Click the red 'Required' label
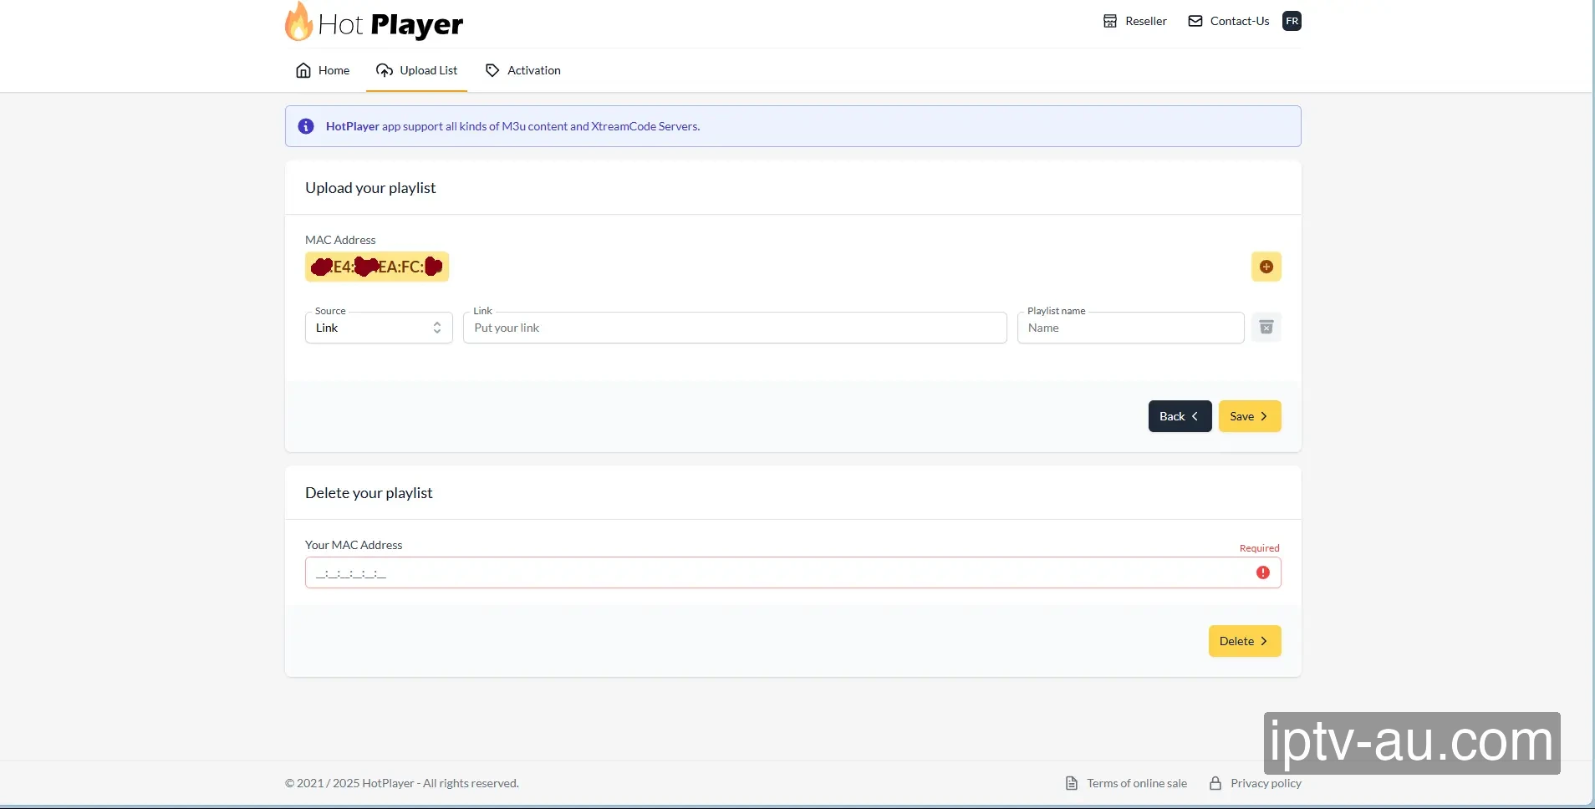The image size is (1595, 809). [x=1259, y=548]
